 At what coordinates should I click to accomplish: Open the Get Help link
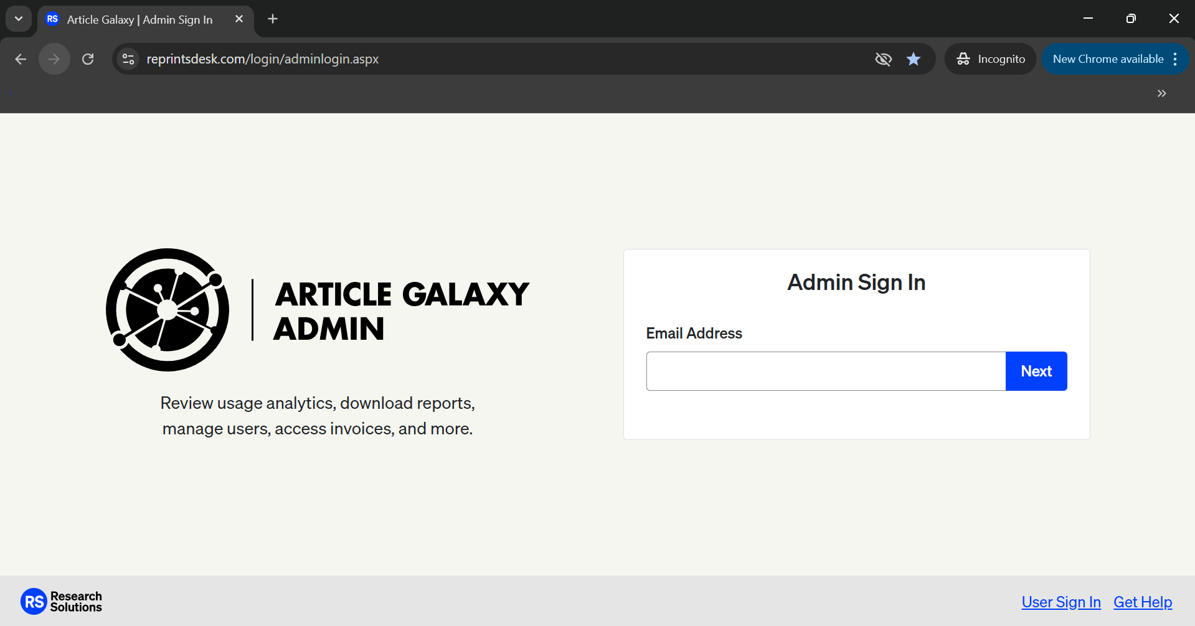(1142, 602)
